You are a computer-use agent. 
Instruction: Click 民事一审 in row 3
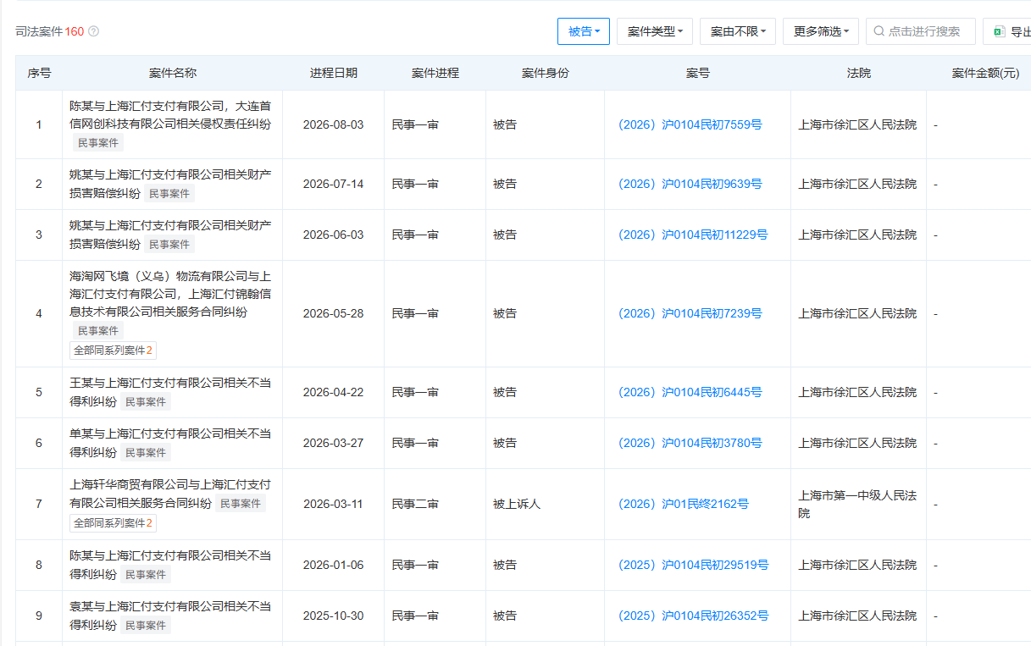pyautogui.click(x=415, y=235)
